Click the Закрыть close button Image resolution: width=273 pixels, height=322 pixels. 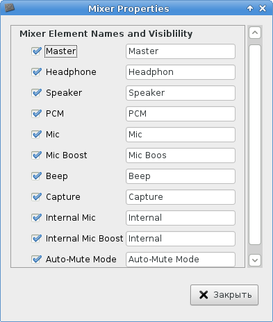(x=224, y=295)
